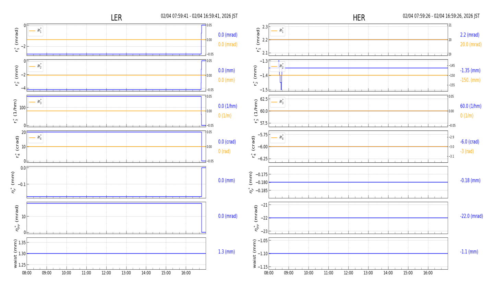Viewport: 484px width, 296px height.
Task: Click the HER orange value -150. (mm)
Action: 470,80
